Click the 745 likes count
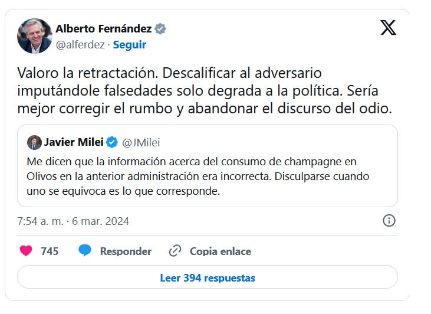 pos(50,251)
